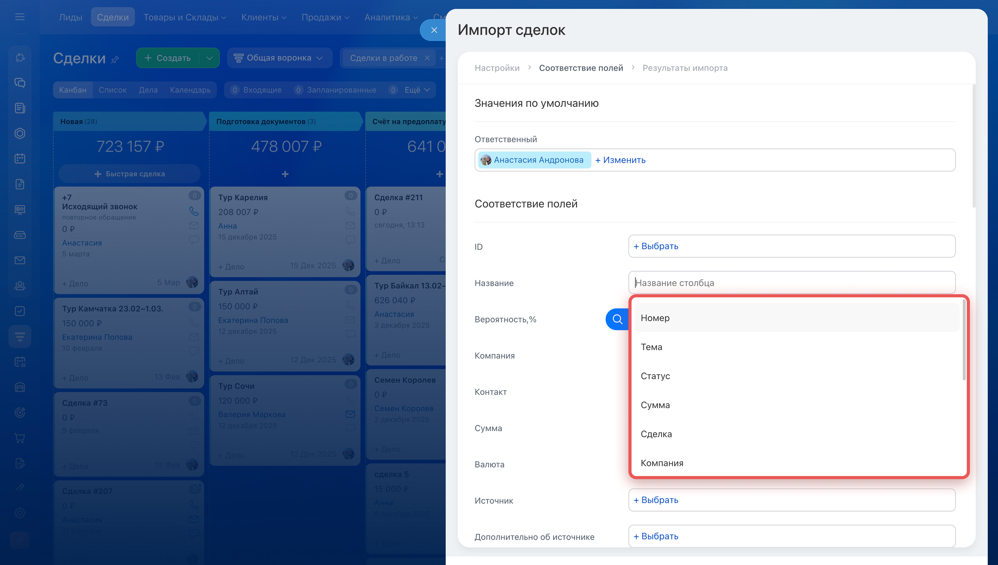Viewport: 998px width, 565px height.
Task: Expand the Общая воронка funnel selector
Action: pyautogui.click(x=279, y=58)
